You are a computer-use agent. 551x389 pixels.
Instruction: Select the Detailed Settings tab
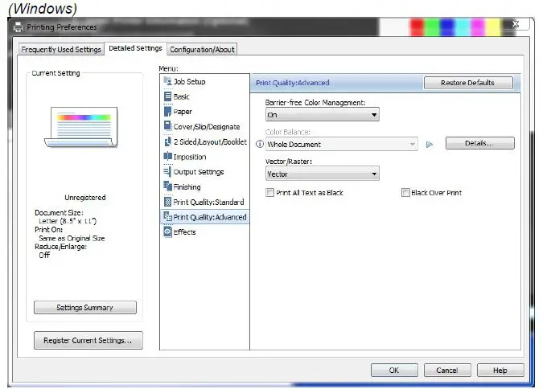tap(135, 48)
